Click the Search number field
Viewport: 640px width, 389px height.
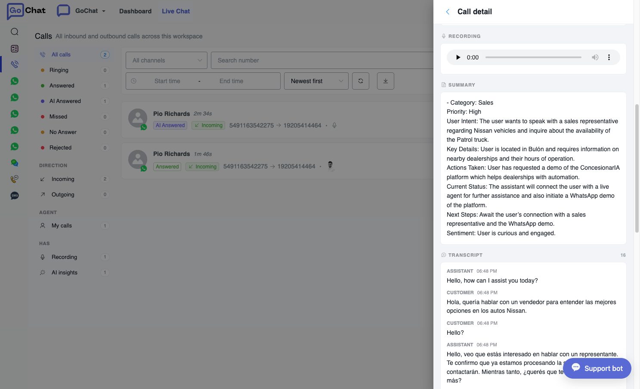[322, 60]
